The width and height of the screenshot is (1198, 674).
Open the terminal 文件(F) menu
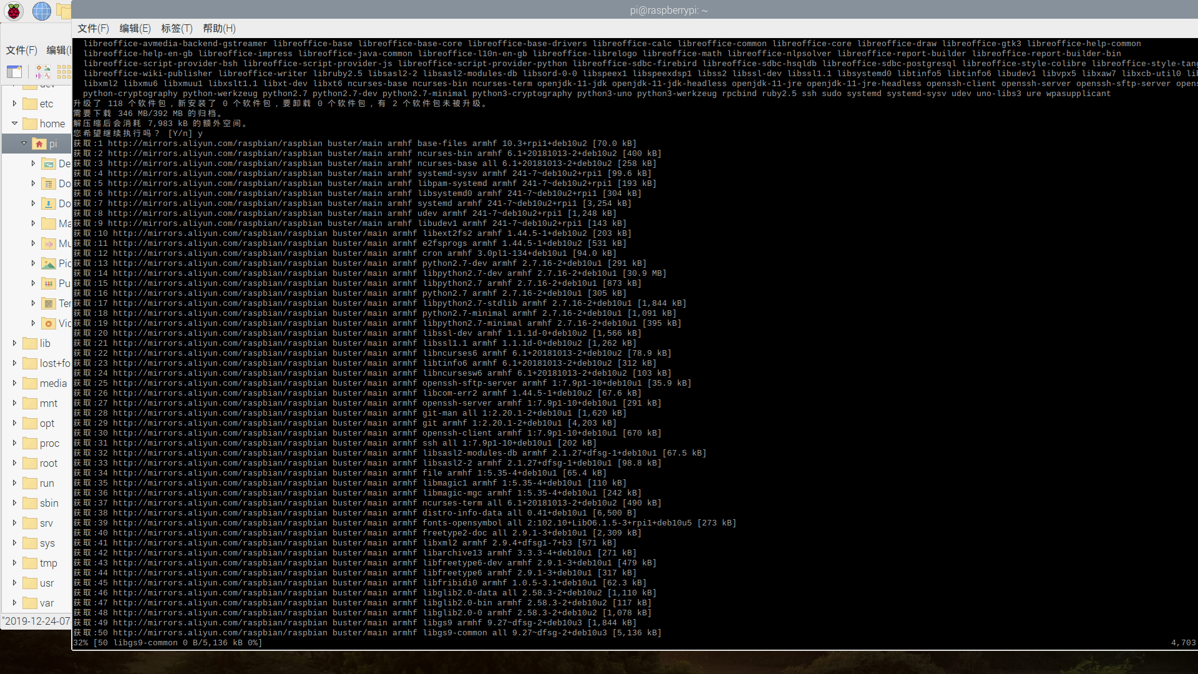tap(93, 28)
